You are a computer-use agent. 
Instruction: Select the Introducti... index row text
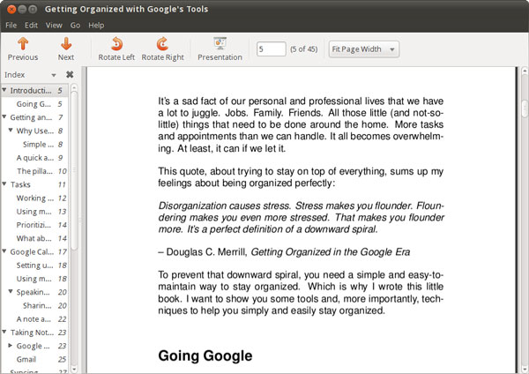pos(31,91)
